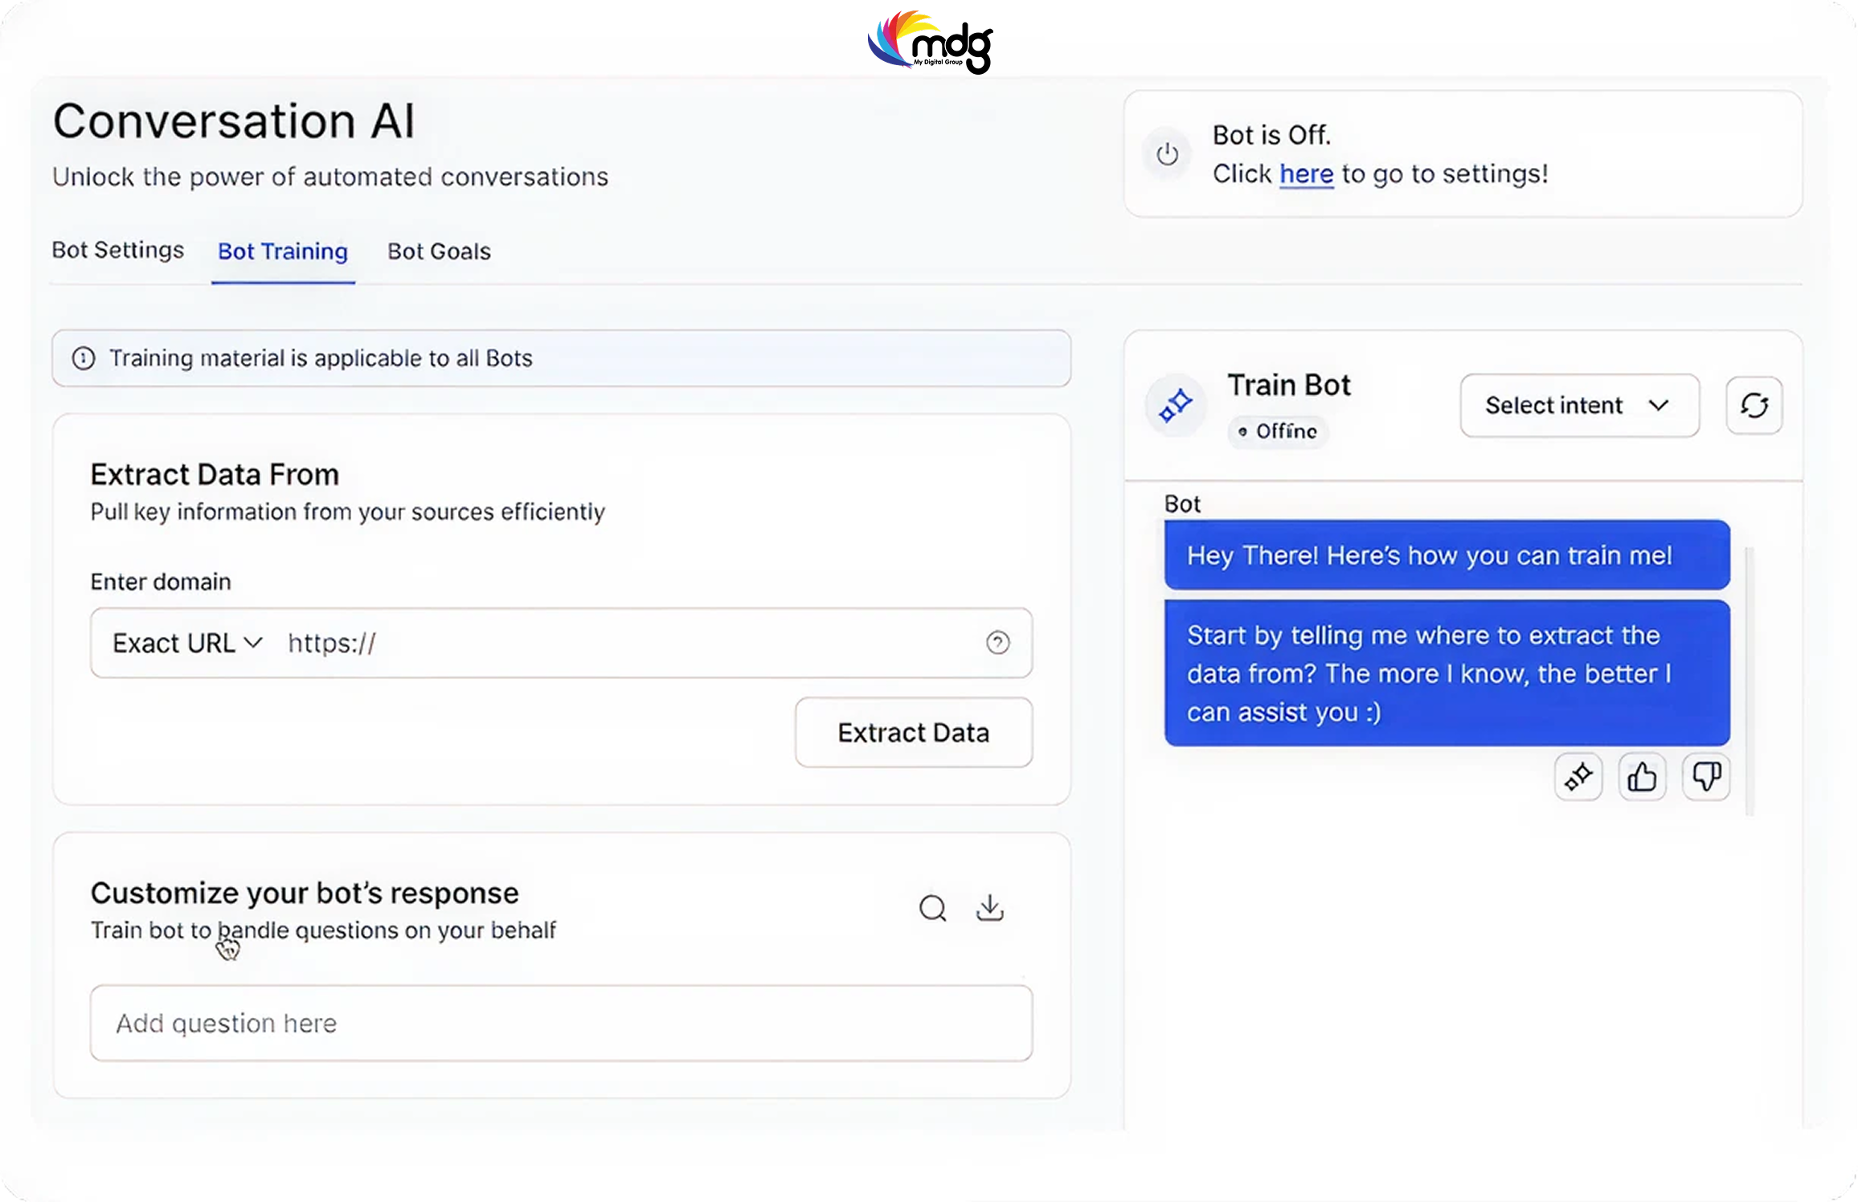1858x1202 pixels.
Task: Switch to the Bot Settings tab
Action: click(x=118, y=251)
